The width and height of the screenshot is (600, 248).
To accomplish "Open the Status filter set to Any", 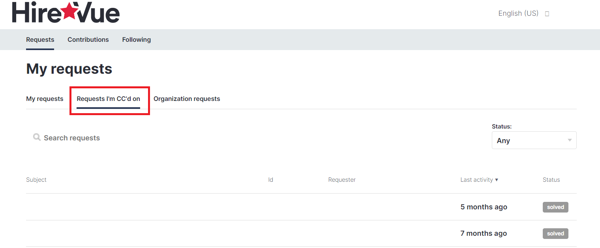I will pyautogui.click(x=529, y=140).
